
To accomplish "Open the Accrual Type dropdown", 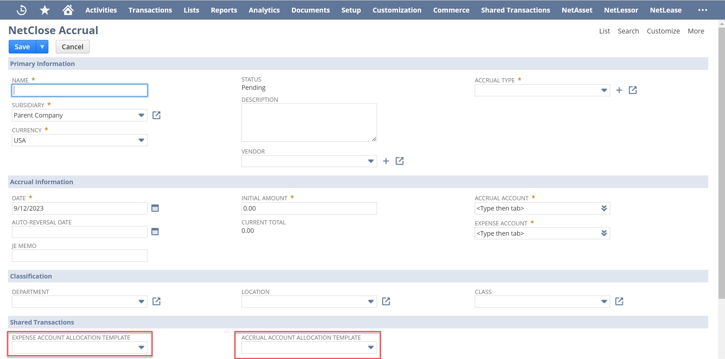I will point(604,90).
